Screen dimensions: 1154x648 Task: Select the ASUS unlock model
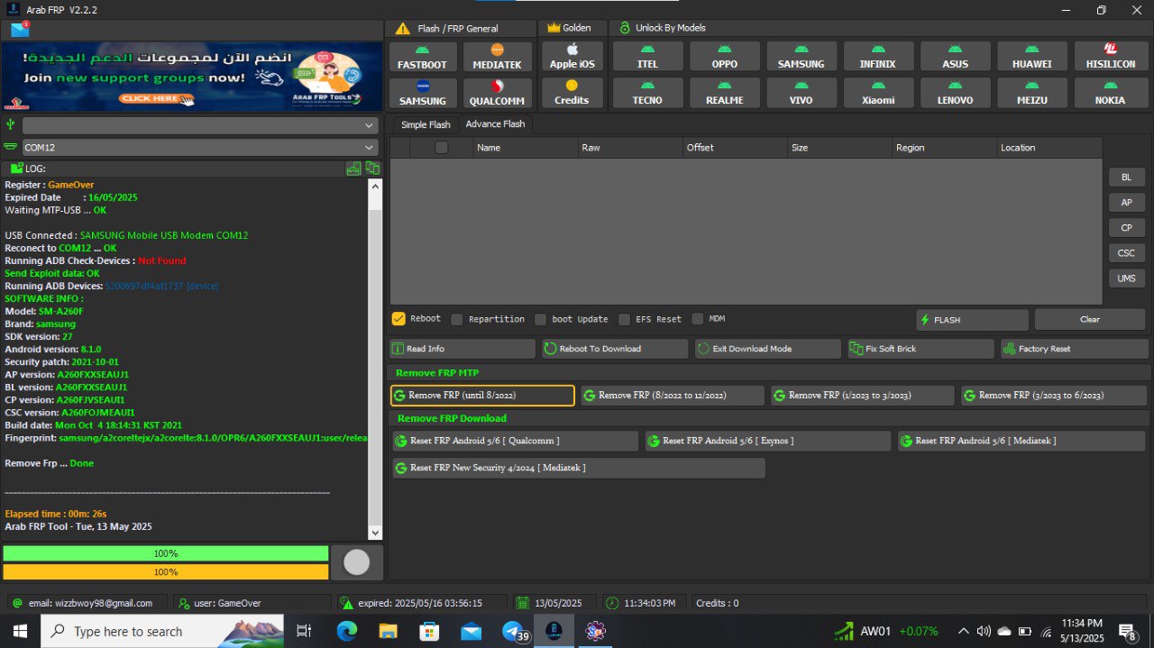[x=956, y=56]
